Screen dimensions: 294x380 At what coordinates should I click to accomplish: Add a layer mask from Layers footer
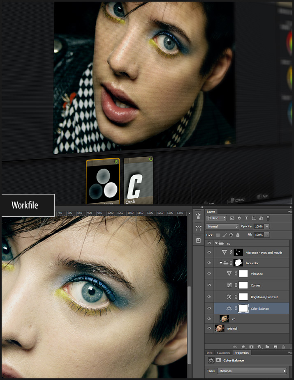click(x=251, y=347)
